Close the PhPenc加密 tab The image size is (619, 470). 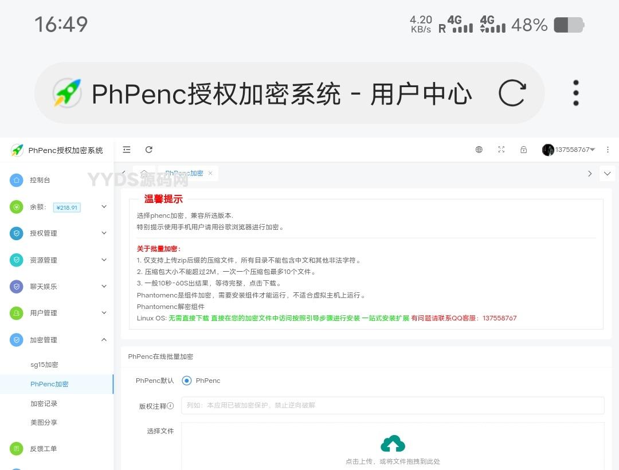(x=210, y=173)
